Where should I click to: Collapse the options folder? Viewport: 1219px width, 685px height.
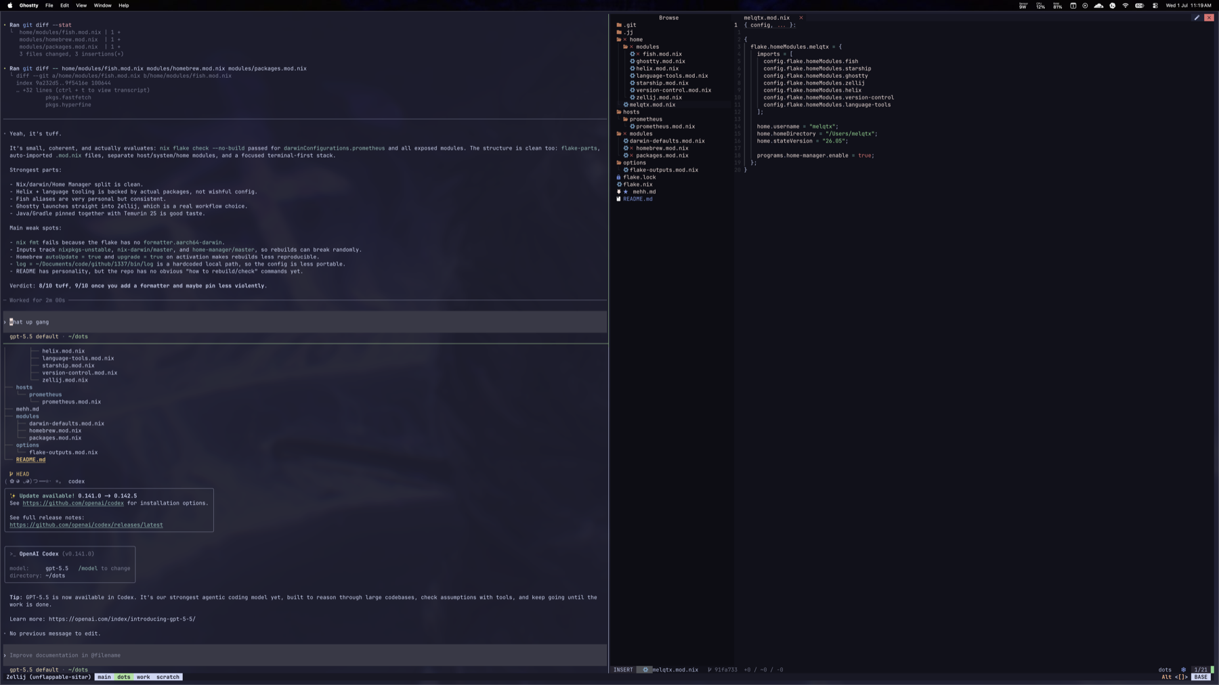click(x=631, y=163)
